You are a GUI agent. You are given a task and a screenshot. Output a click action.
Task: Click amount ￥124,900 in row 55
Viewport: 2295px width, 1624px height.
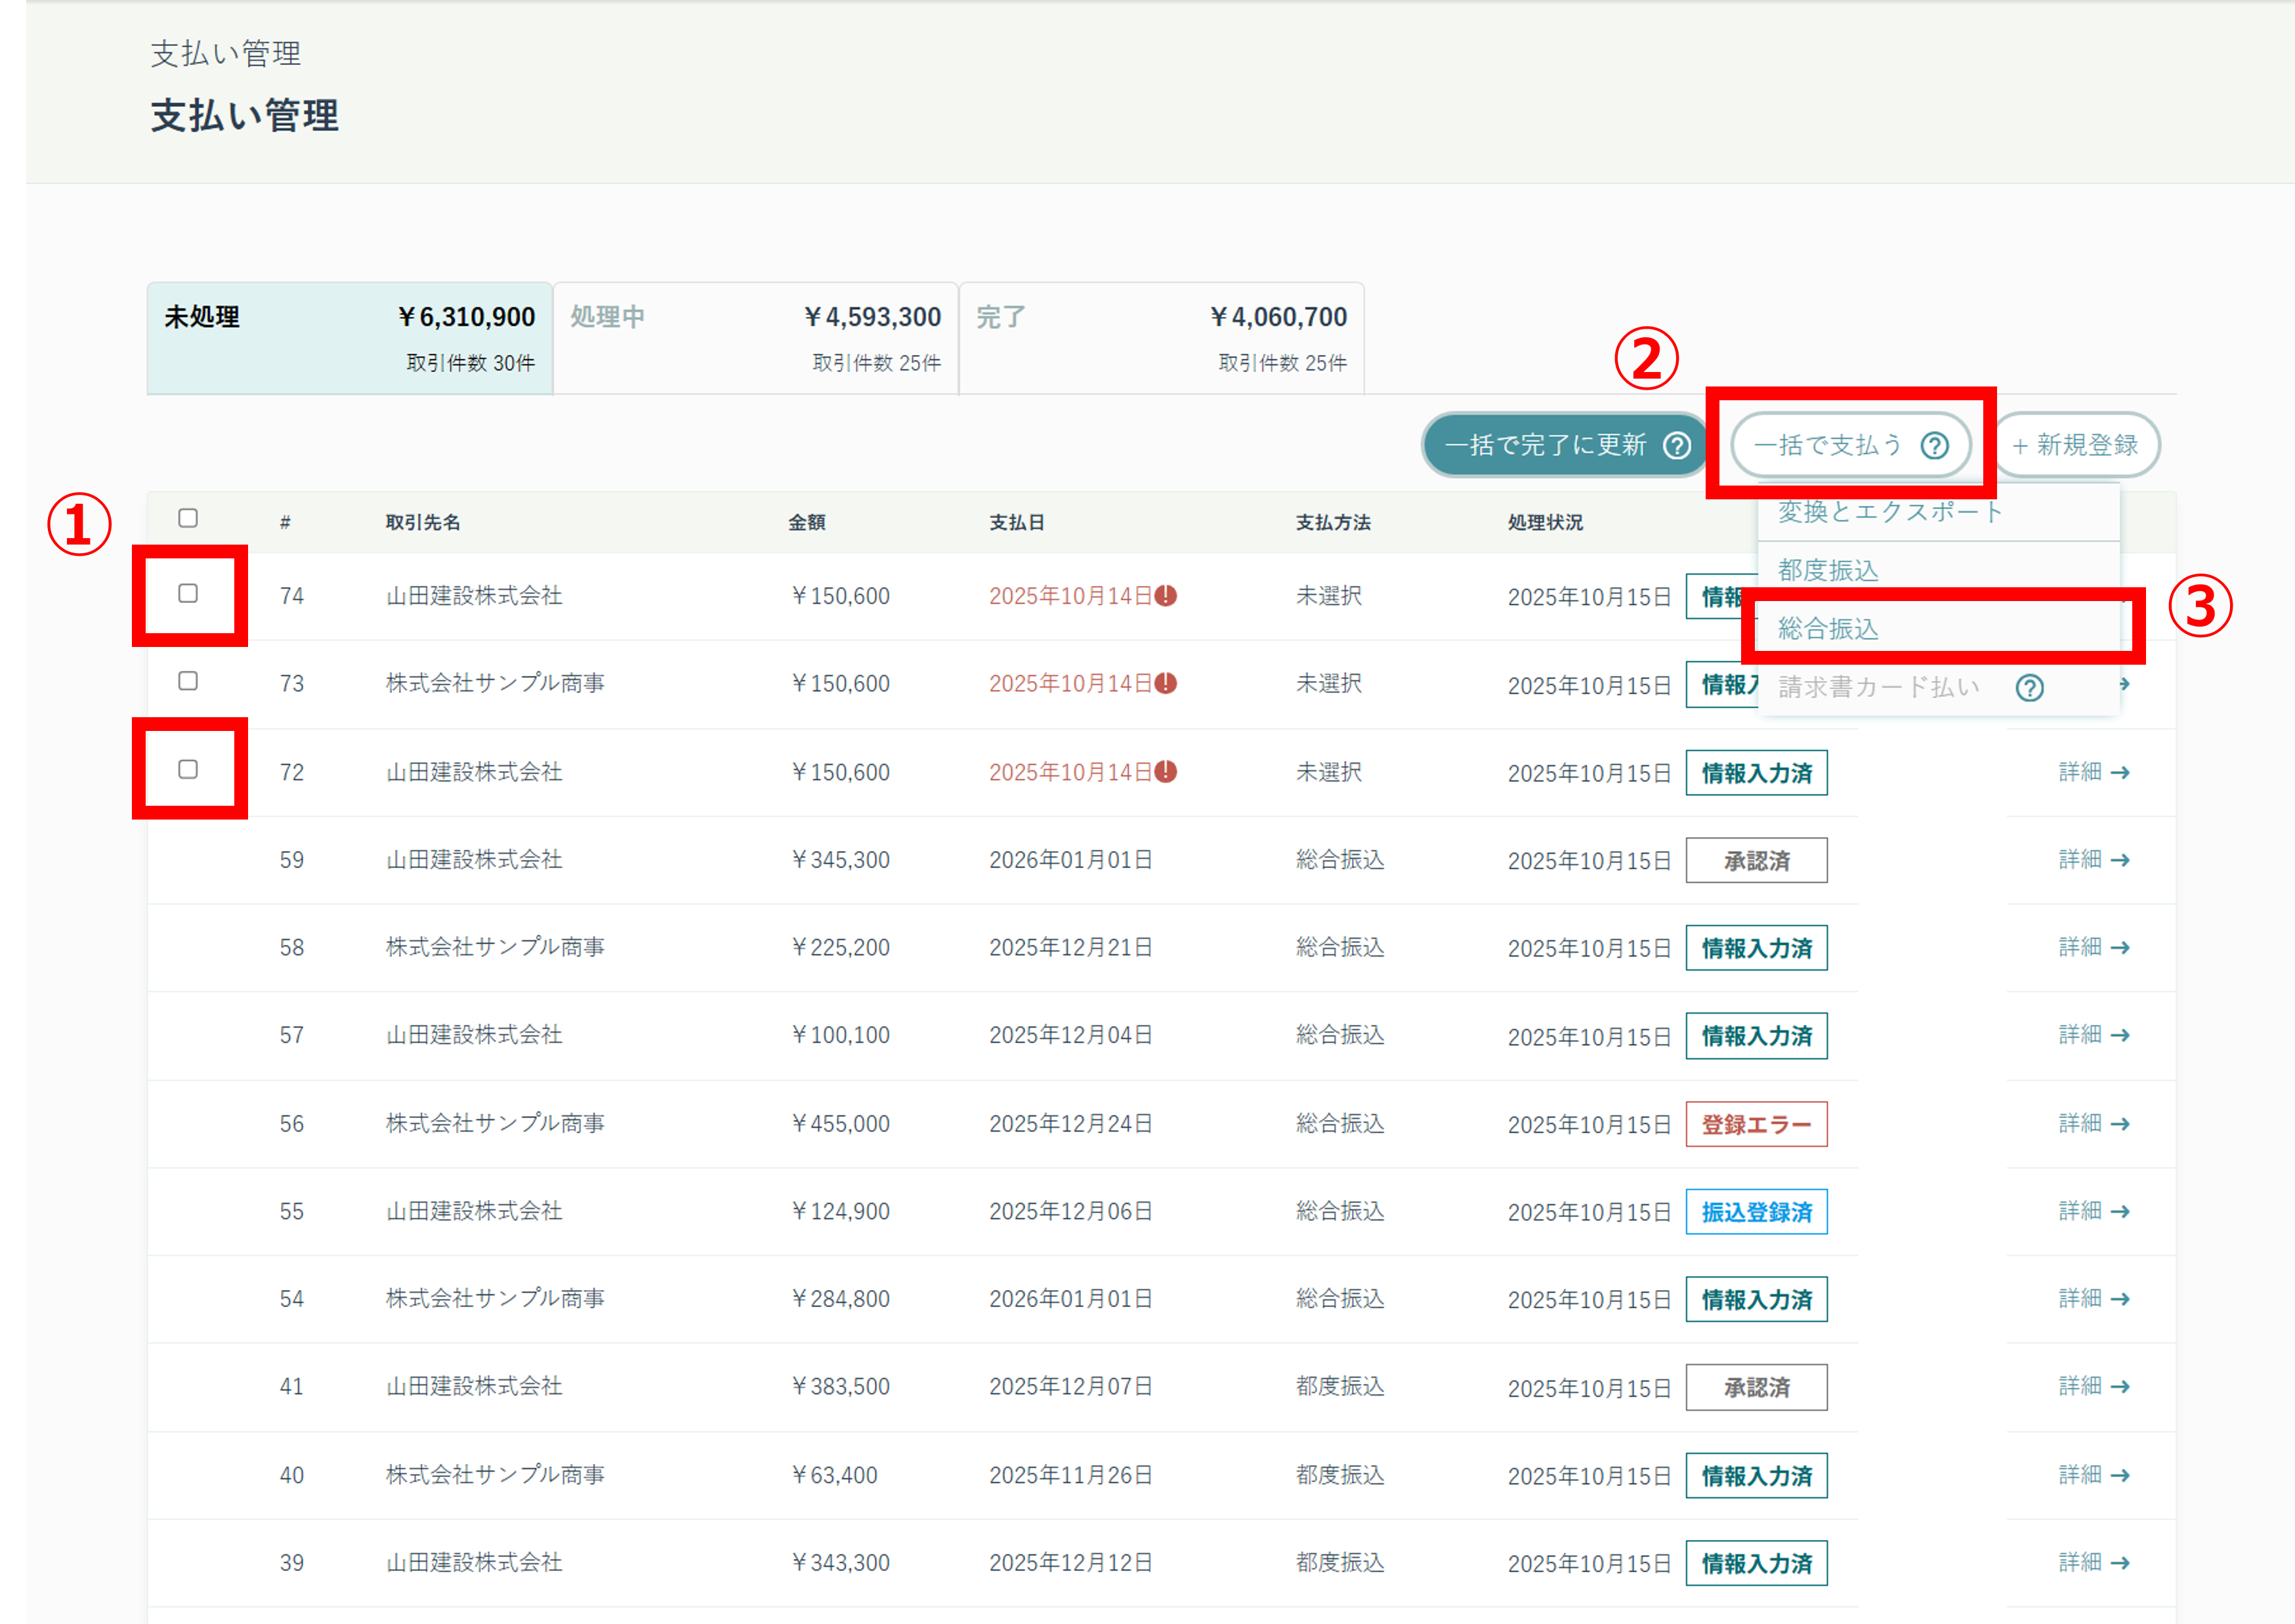pos(840,1211)
